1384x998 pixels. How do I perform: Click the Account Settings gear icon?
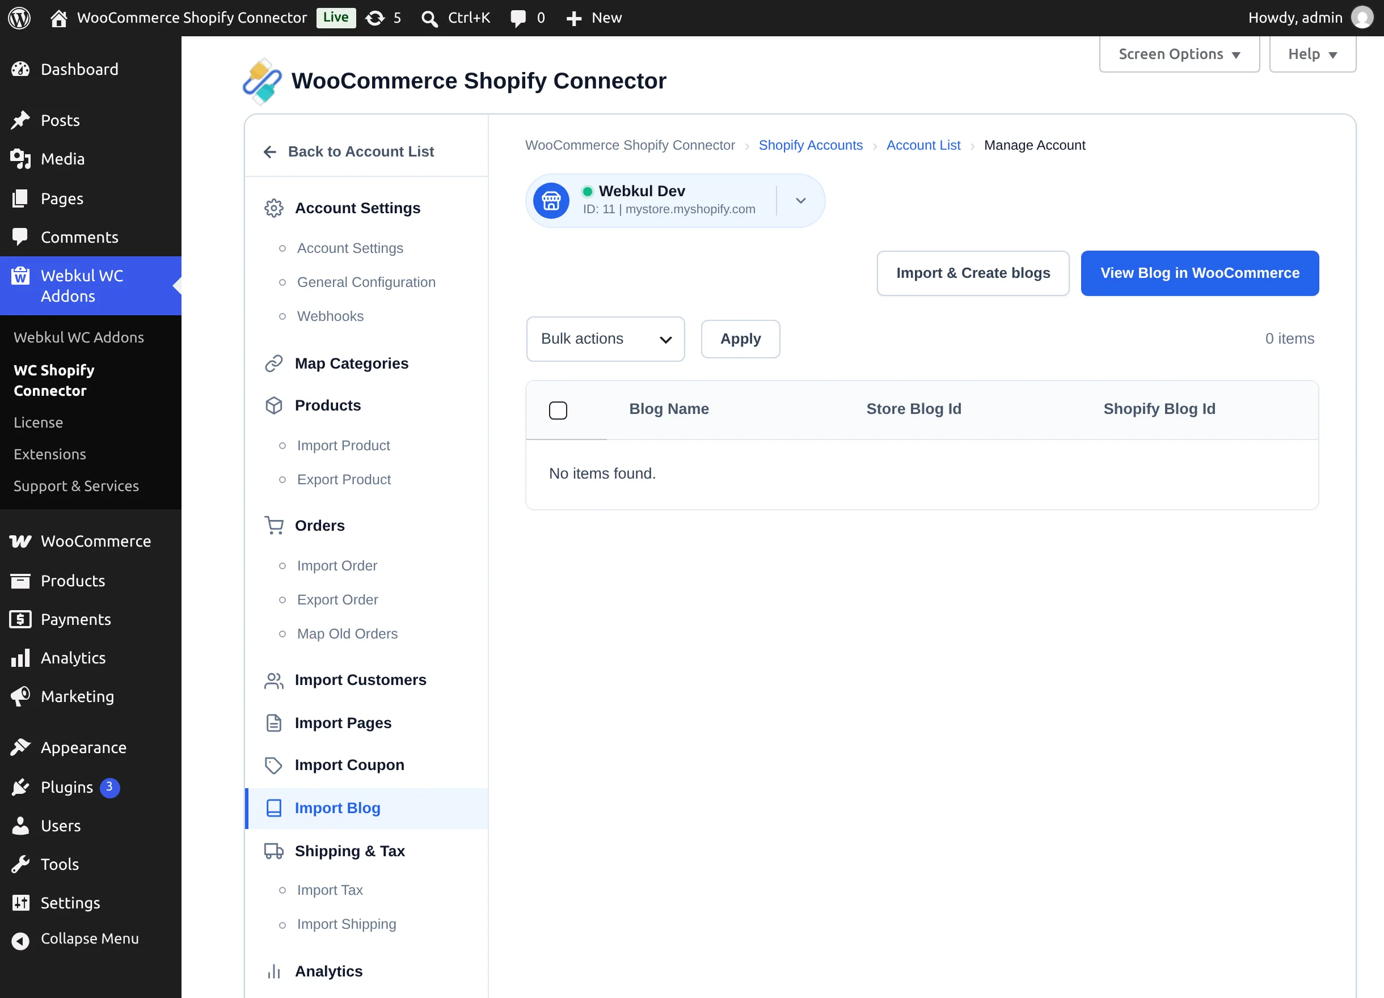(274, 208)
